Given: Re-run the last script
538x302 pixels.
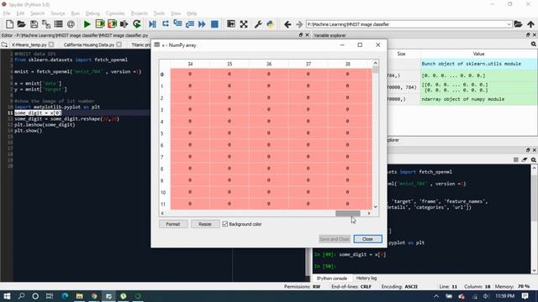Looking at the screenshot, I should coord(137,24).
